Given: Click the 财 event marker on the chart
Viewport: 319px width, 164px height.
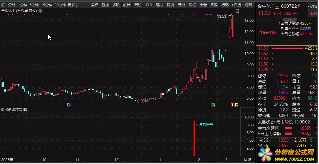Looking at the screenshot, I should point(69,105).
